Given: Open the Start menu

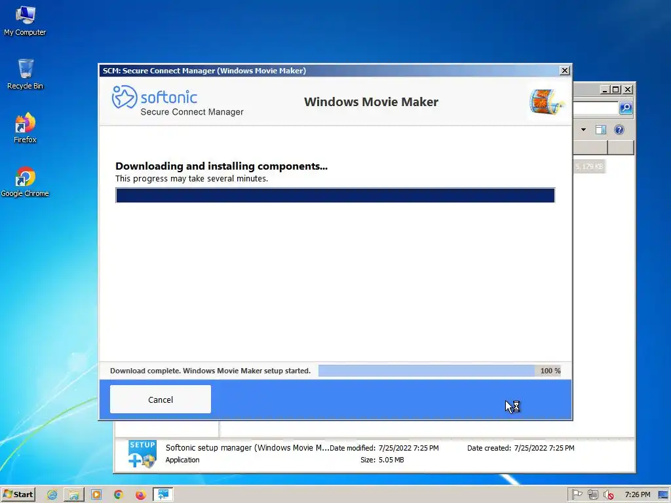Looking at the screenshot, I should [x=18, y=494].
